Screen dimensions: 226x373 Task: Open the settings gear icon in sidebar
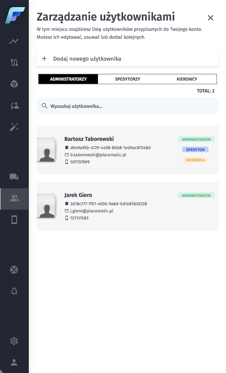(14, 341)
